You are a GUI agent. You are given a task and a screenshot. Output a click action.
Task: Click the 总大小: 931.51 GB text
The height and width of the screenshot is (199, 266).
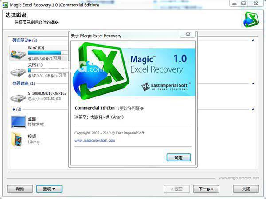point(44,99)
